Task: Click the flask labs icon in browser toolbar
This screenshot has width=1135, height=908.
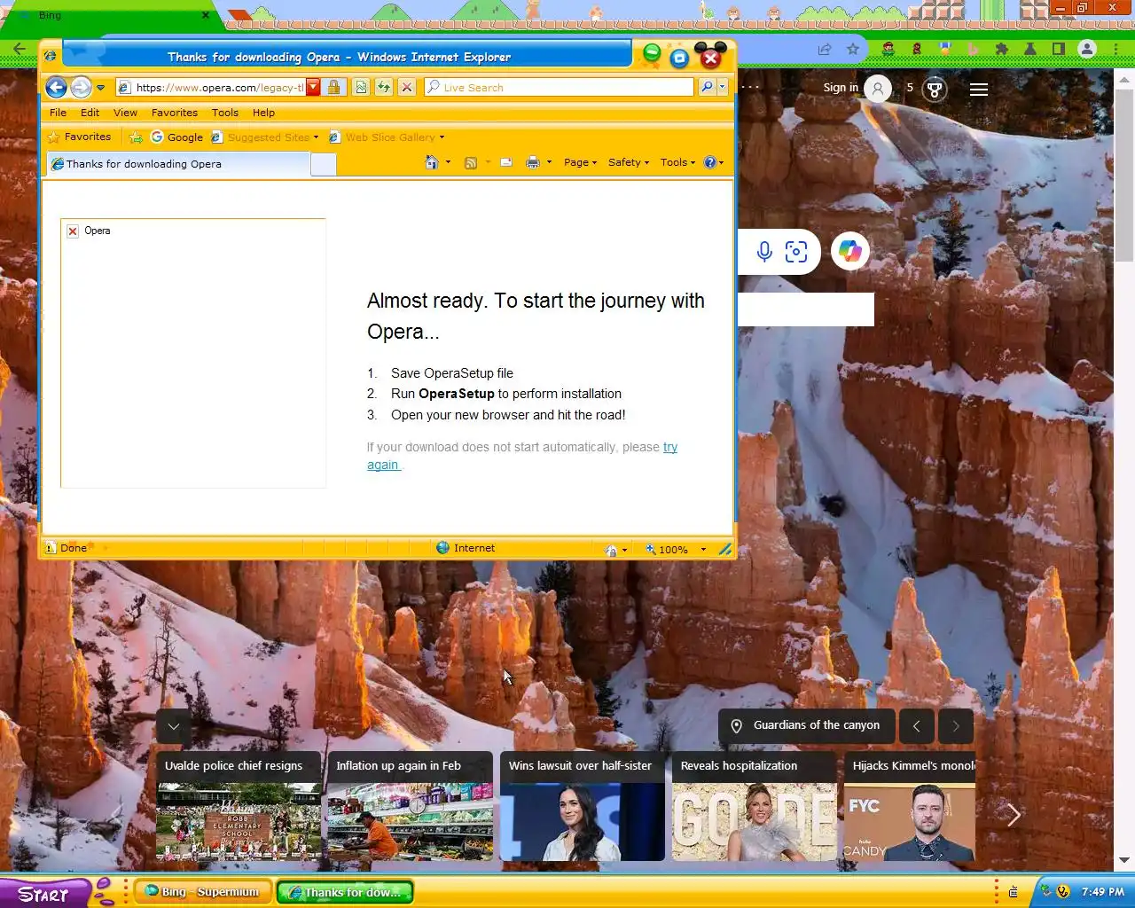Action: tap(1030, 50)
